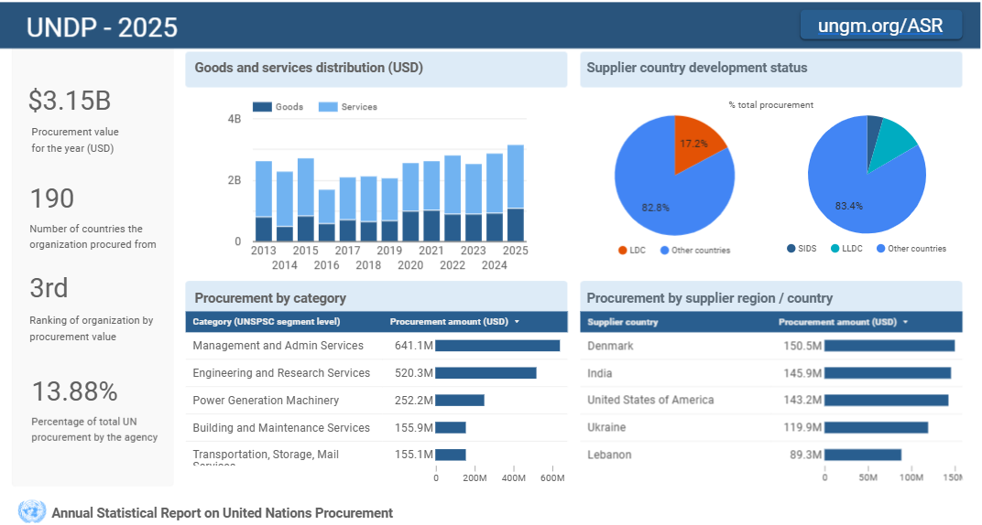Image resolution: width=982 pixels, height=525 pixels.
Task: Click the Goods and services distribution heading
Action: [x=309, y=68]
